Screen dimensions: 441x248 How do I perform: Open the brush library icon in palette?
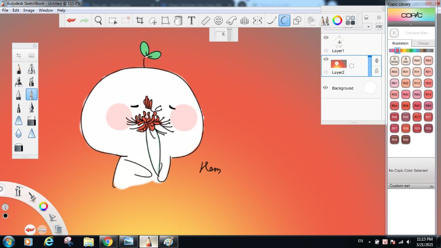coord(31,56)
